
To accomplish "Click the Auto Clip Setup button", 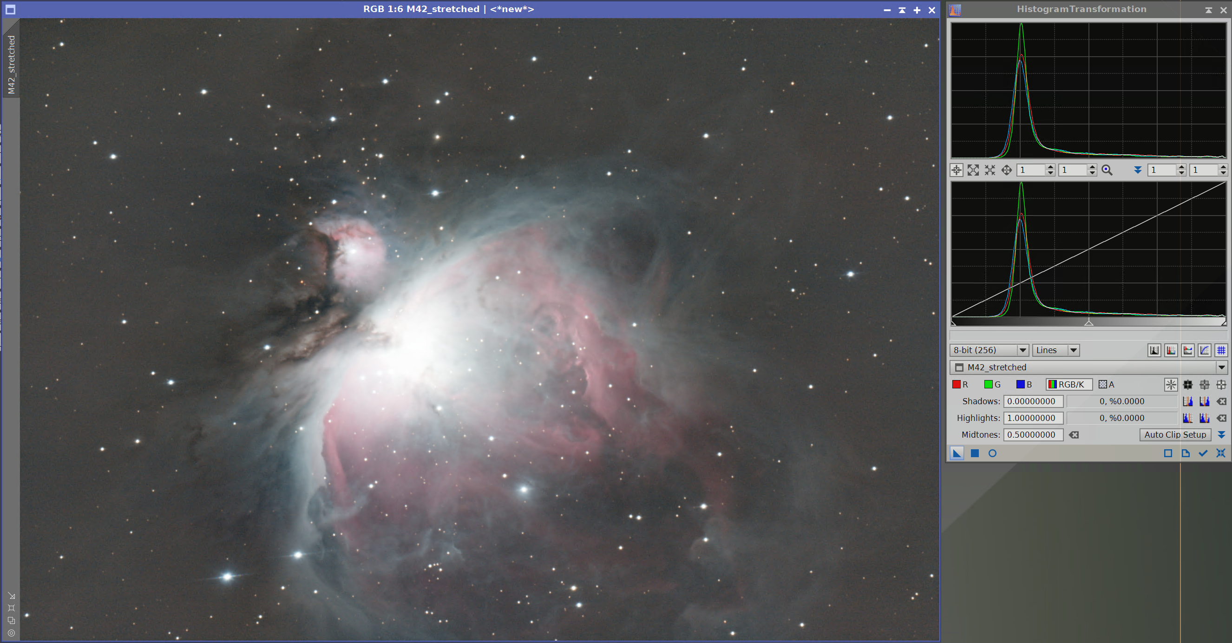I will tap(1175, 435).
